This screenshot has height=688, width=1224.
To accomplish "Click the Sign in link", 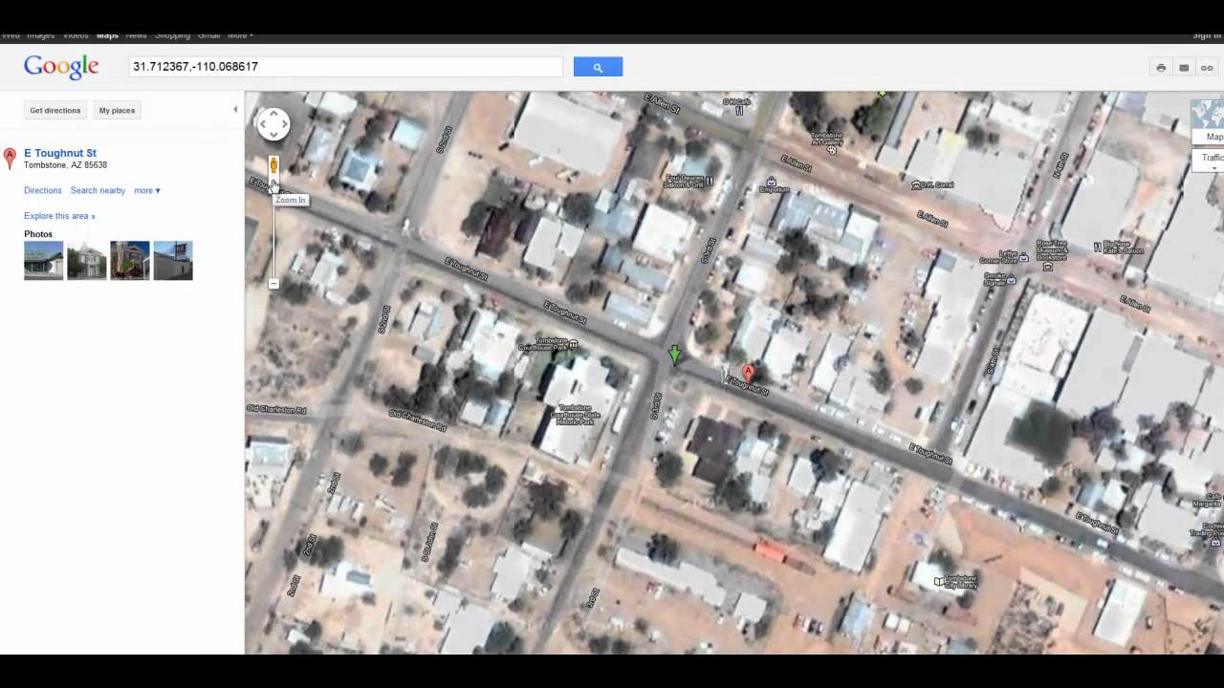I will click(1207, 35).
